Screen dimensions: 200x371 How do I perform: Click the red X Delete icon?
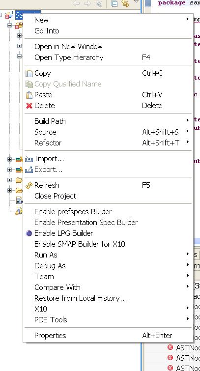point(29,106)
